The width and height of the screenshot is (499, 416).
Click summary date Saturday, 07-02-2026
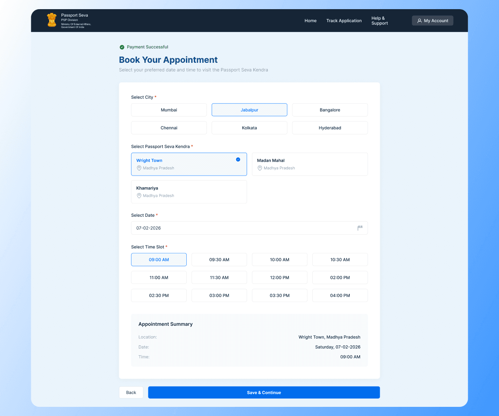[338, 347]
